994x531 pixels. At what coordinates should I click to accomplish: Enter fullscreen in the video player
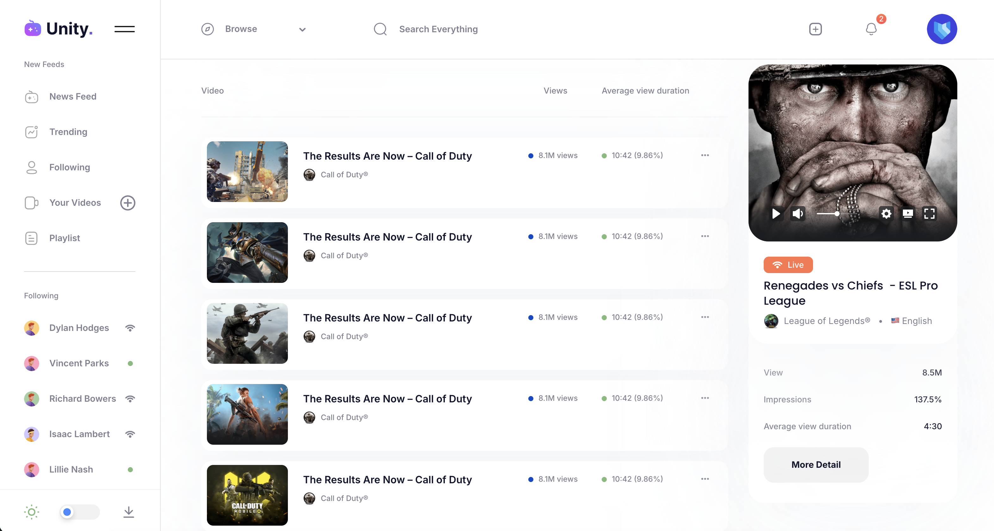(x=929, y=214)
